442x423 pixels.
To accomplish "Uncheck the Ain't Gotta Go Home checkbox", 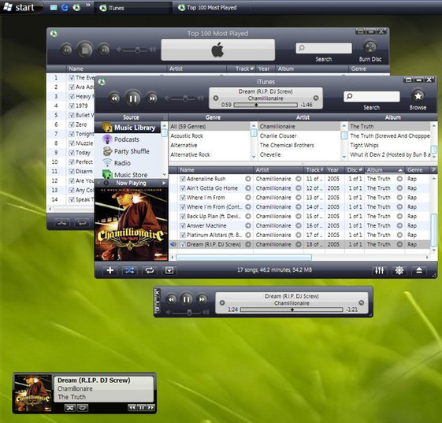I will [x=183, y=188].
